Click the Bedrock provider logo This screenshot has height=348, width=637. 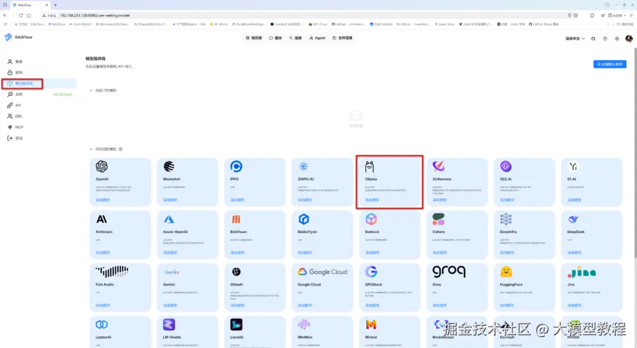[371, 219]
